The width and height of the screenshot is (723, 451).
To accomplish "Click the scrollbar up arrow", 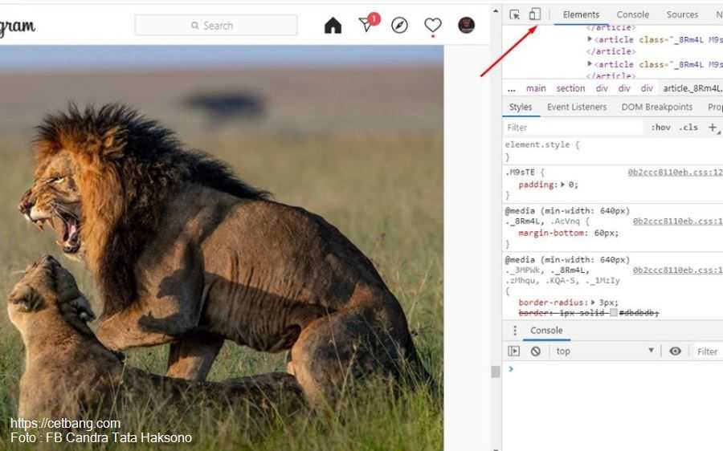I will click(496, 10).
